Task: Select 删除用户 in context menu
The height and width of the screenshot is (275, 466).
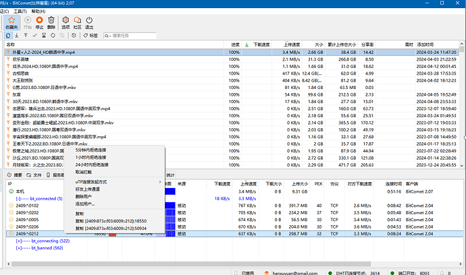Action: point(83,196)
